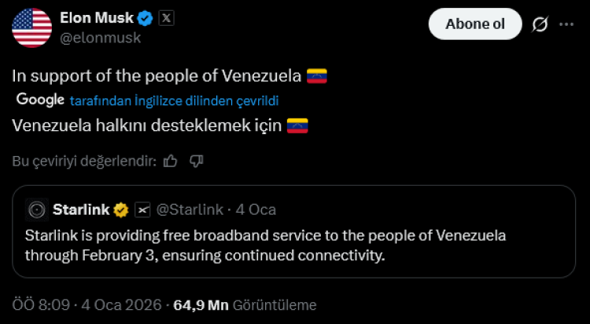Click the @Starlink handle in quoted post
The image size is (590, 324).
point(190,209)
